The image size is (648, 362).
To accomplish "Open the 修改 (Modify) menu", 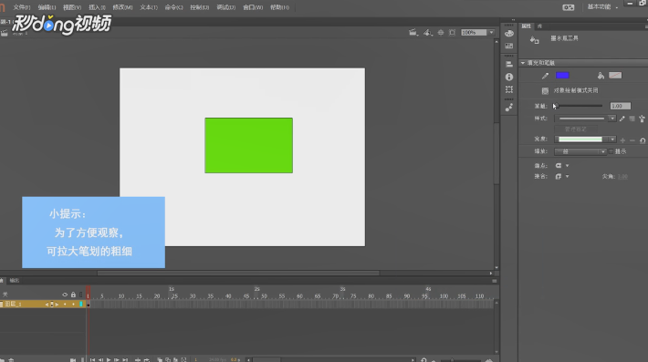I will [x=122, y=7].
